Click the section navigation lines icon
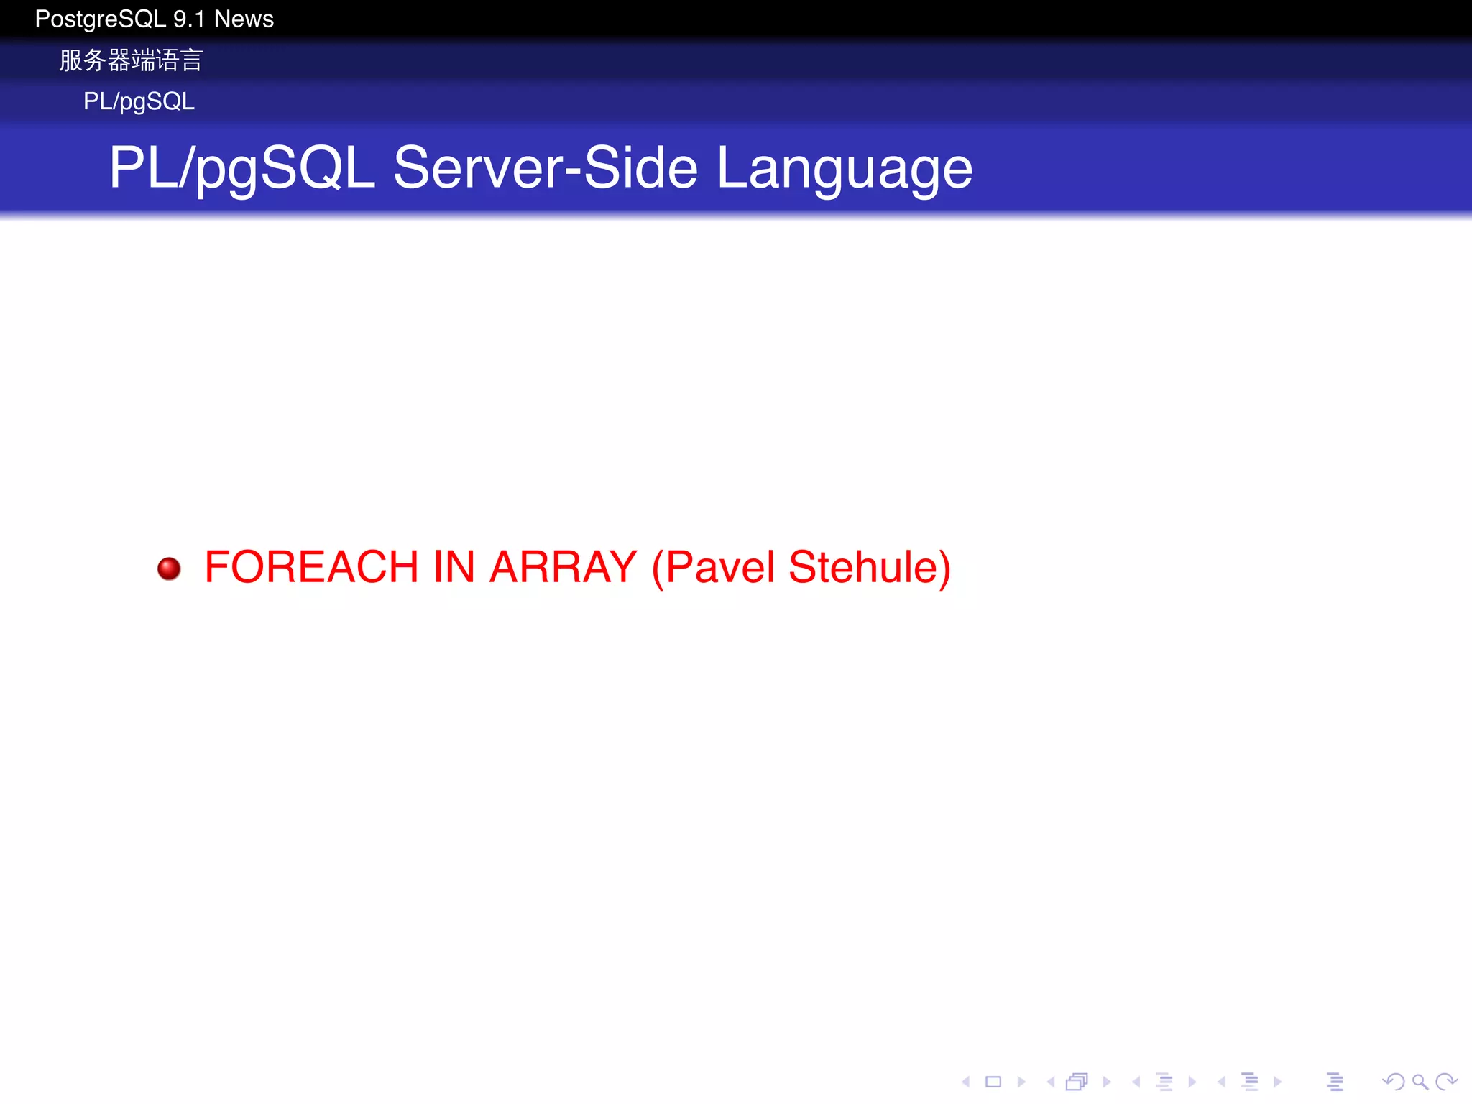This screenshot has height=1104, width=1472. coord(1250,1082)
